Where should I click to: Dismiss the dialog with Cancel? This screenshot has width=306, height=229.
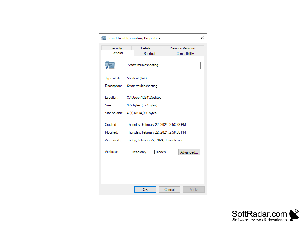pos(169,189)
